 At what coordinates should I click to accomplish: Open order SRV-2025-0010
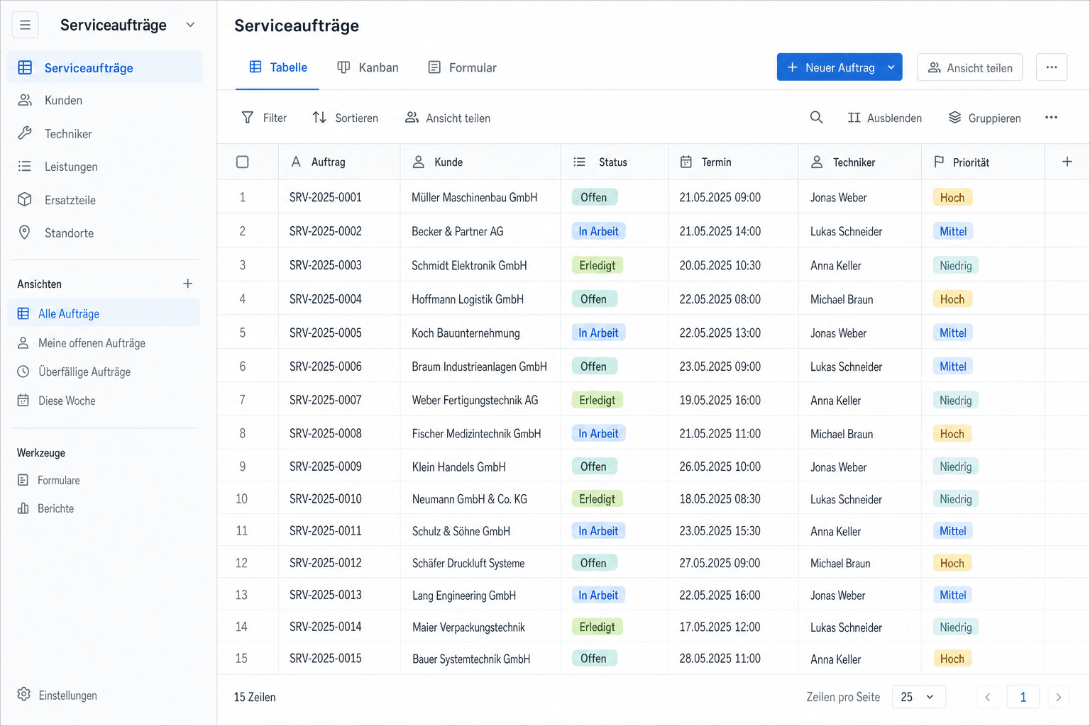[326, 499]
